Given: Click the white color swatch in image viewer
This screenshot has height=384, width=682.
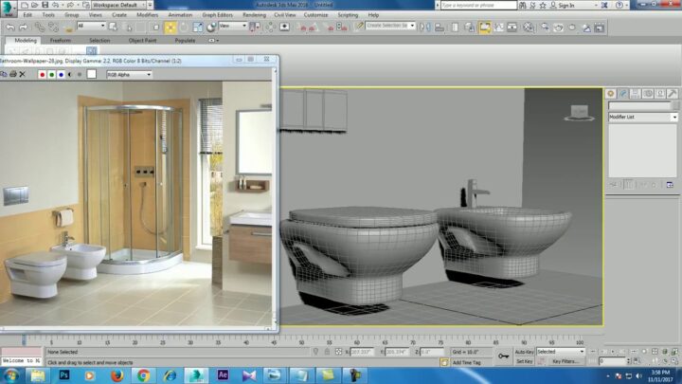Looking at the screenshot, I should tap(92, 74).
